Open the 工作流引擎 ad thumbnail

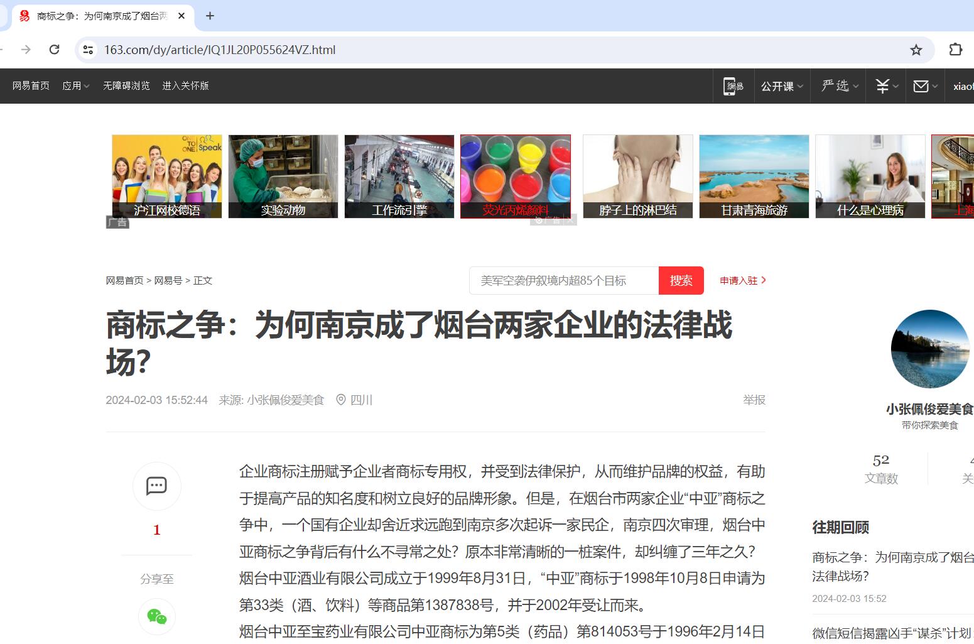pos(399,177)
